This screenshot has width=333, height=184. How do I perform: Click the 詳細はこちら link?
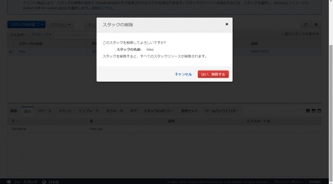click(x=101, y=8)
